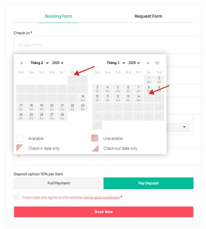This screenshot has height=229, width=206.
Task: Go to the next month in calendar
Action: [148, 63]
